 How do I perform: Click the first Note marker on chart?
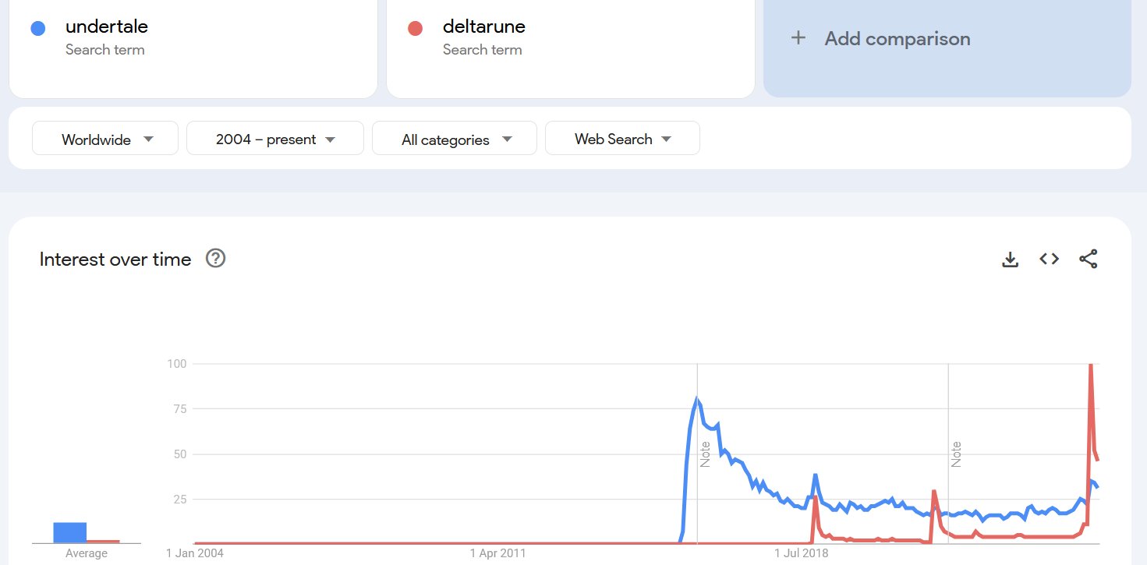coord(705,454)
